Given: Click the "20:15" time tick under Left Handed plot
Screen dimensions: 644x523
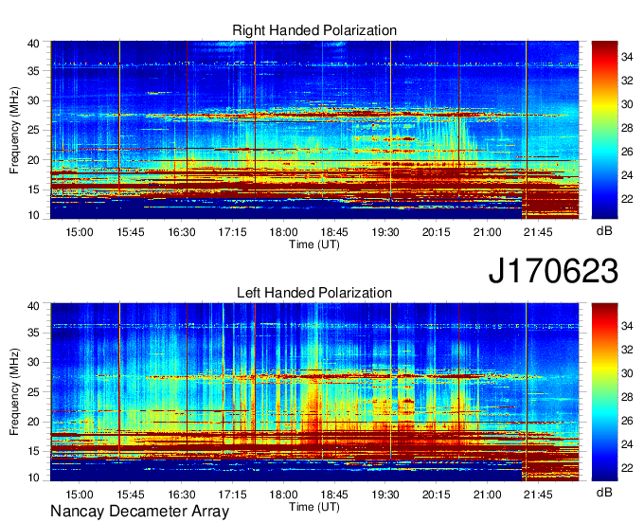Looking at the screenshot, I should [x=437, y=495].
